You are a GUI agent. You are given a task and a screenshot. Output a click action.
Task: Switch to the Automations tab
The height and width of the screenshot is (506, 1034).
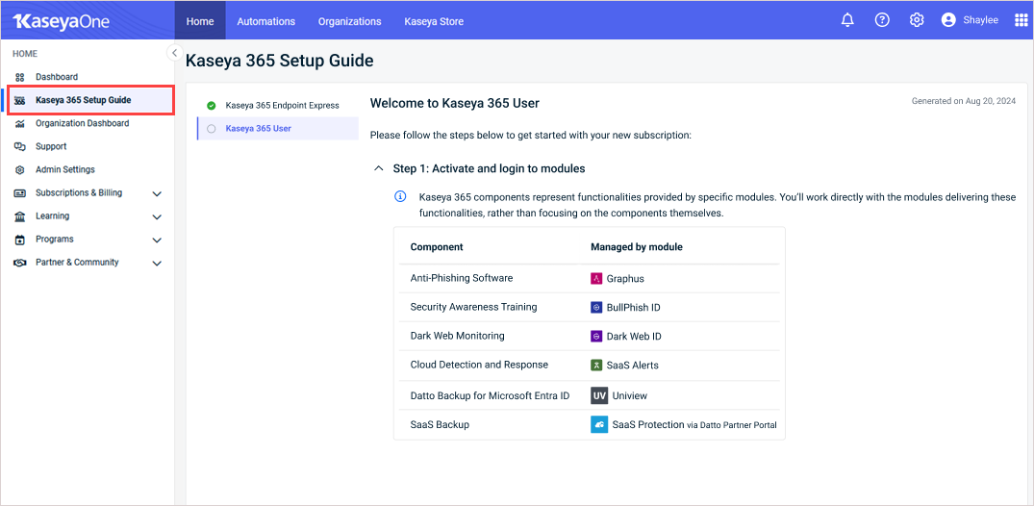click(266, 21)
